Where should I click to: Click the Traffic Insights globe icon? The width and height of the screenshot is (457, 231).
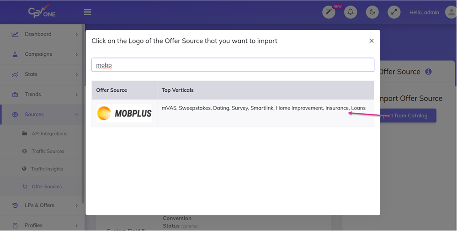pyautogui.click(x=24, y=168)
